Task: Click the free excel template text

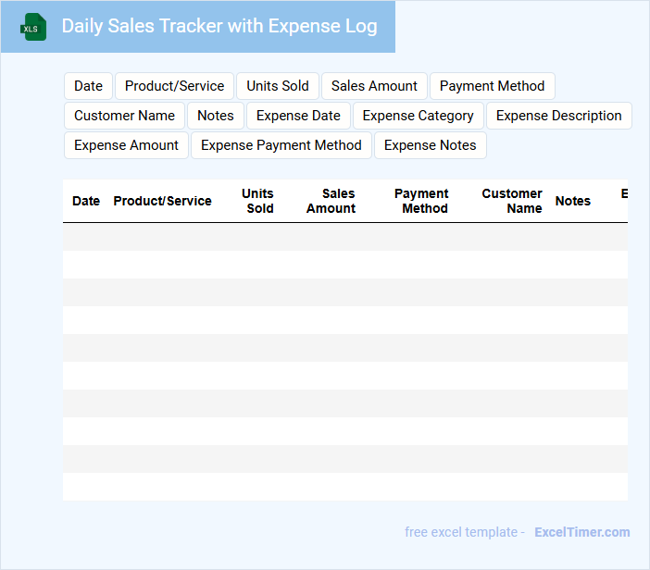Action: pos(461,532)
